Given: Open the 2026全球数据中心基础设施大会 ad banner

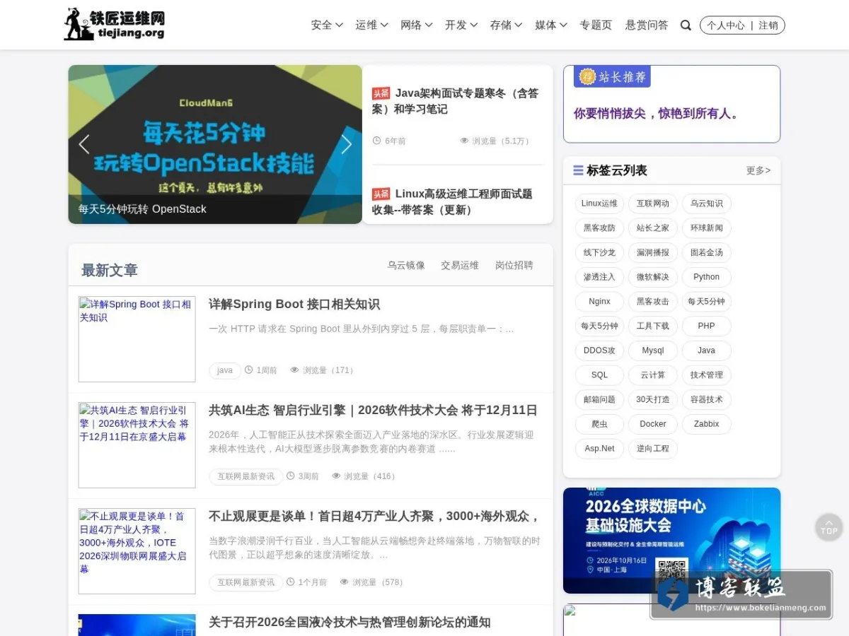Looking at the screenshot, I should 671,541.
